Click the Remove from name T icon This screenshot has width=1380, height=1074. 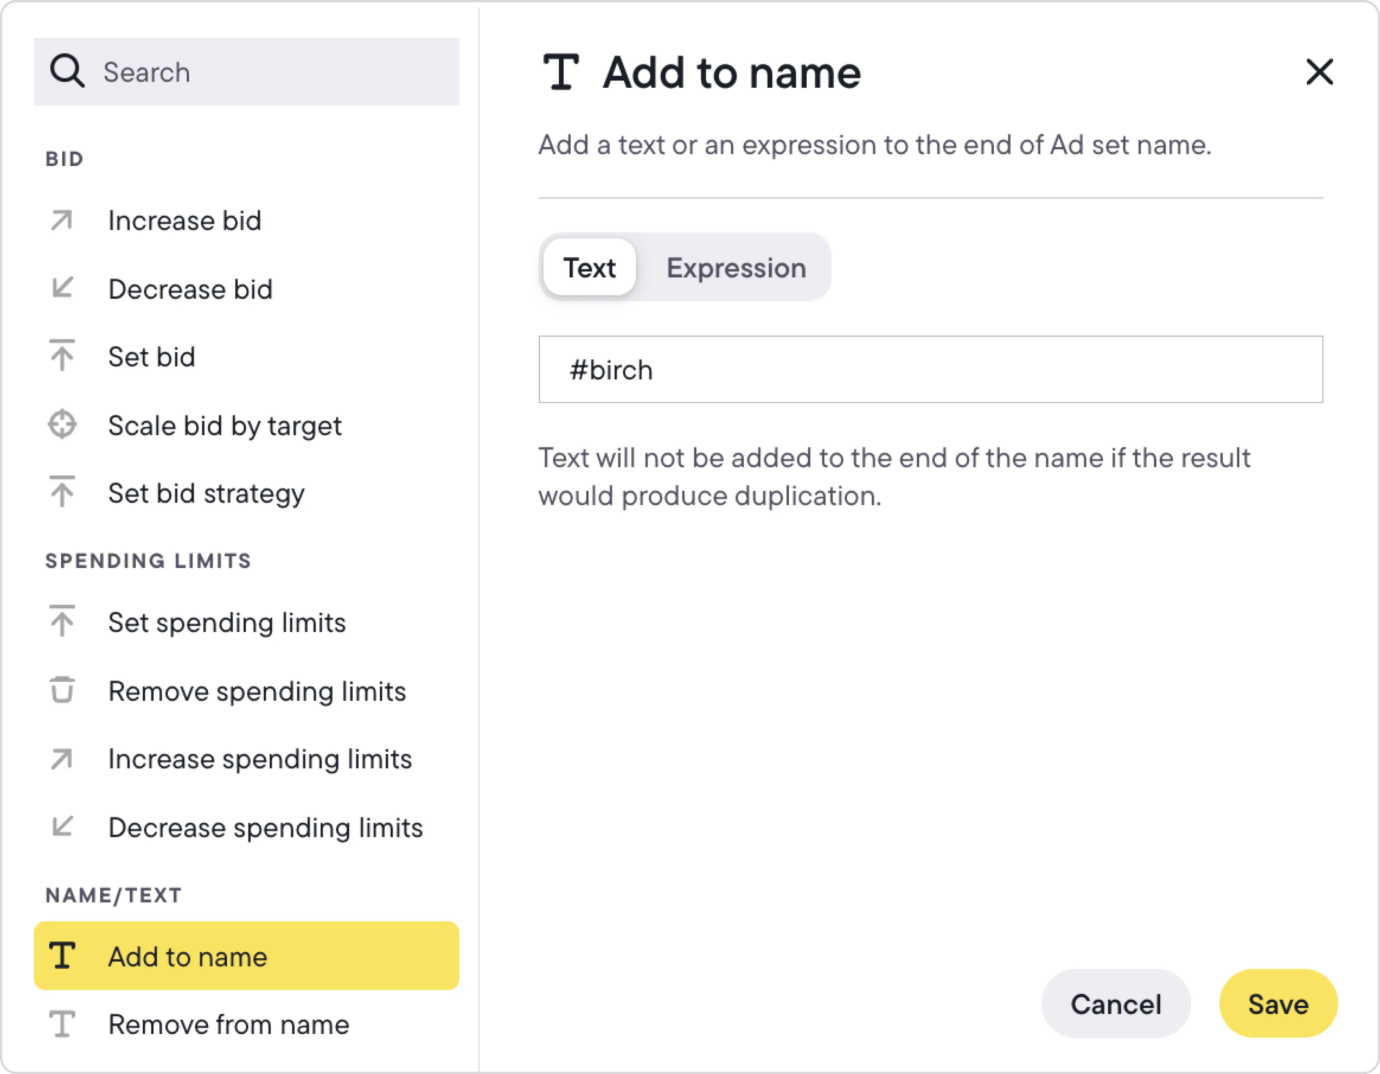(62, 1024)
